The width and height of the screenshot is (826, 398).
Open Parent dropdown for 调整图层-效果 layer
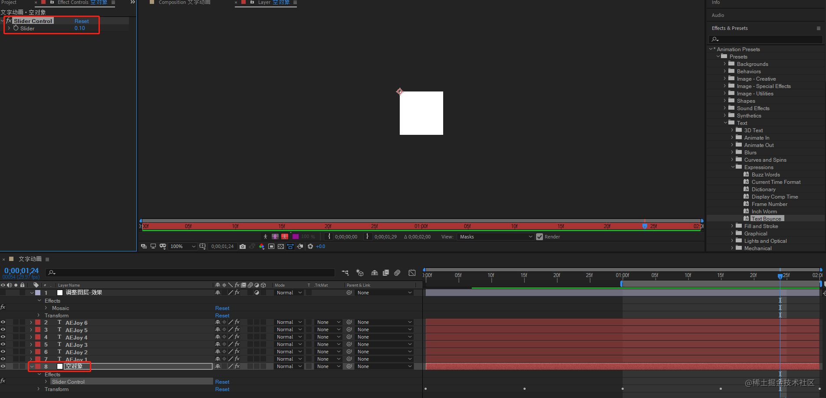coord(384,293)
